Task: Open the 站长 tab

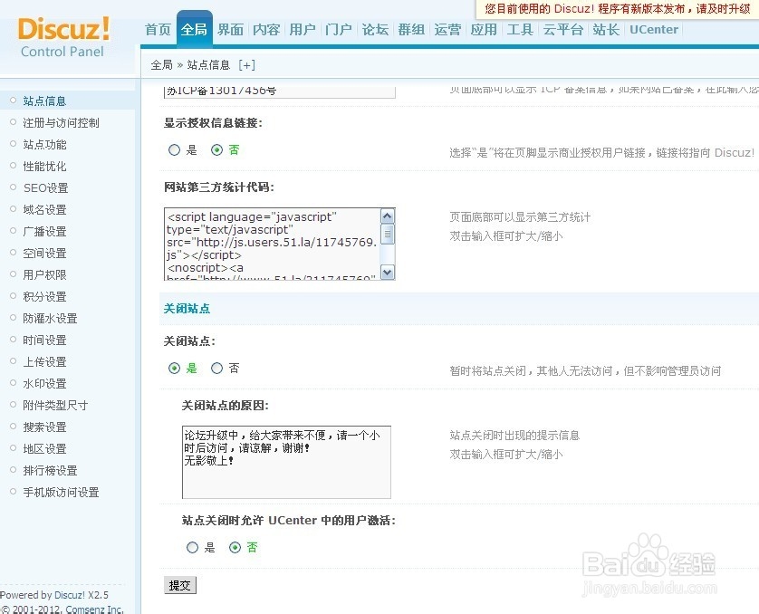Action: click(606, 30)
